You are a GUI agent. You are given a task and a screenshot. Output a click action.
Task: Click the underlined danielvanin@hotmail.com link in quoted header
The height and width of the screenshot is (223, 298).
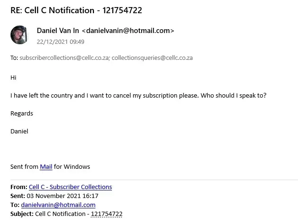(x=58, y=205)
